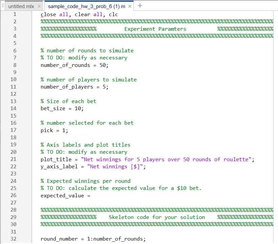Click the '% number selected for each bet' comment
This screenshot has width=278, height=244.
pos(87,123)
